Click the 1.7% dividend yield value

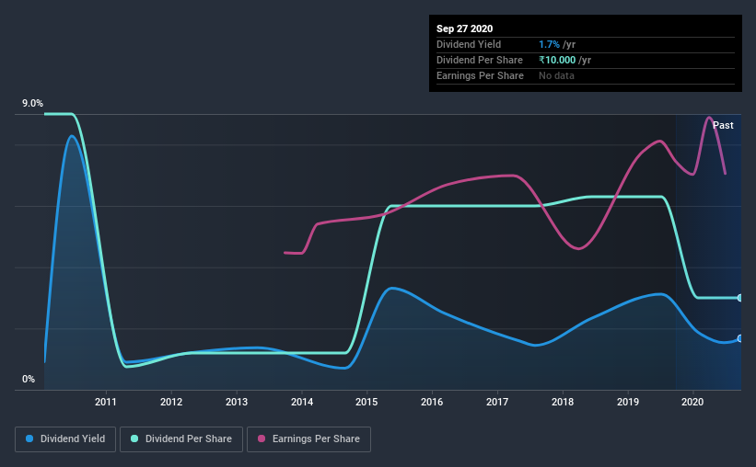tap(549, 44)
